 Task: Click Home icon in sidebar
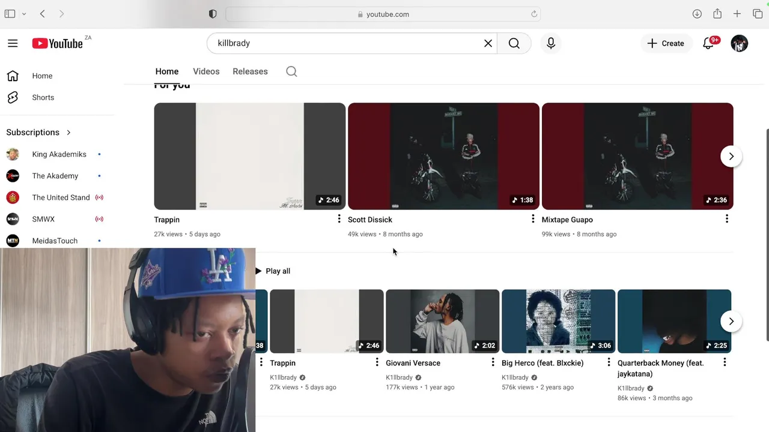(x=13, y=76)
